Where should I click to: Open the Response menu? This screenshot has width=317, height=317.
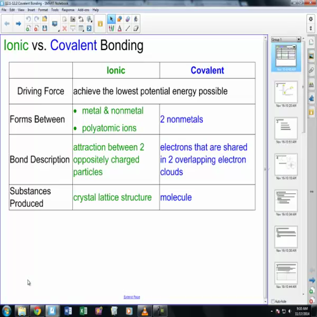(x=68, y=10)
